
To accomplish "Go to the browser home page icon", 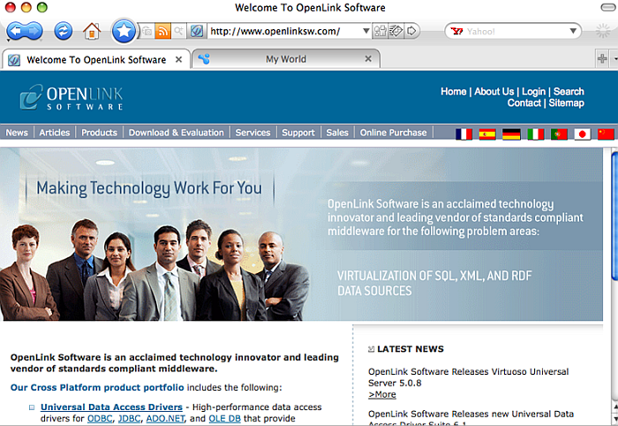I will pyautogui.click(x=92, y=32).
